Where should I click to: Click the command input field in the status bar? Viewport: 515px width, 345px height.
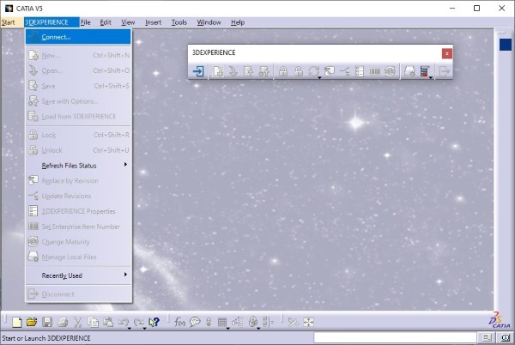point(395,337)
